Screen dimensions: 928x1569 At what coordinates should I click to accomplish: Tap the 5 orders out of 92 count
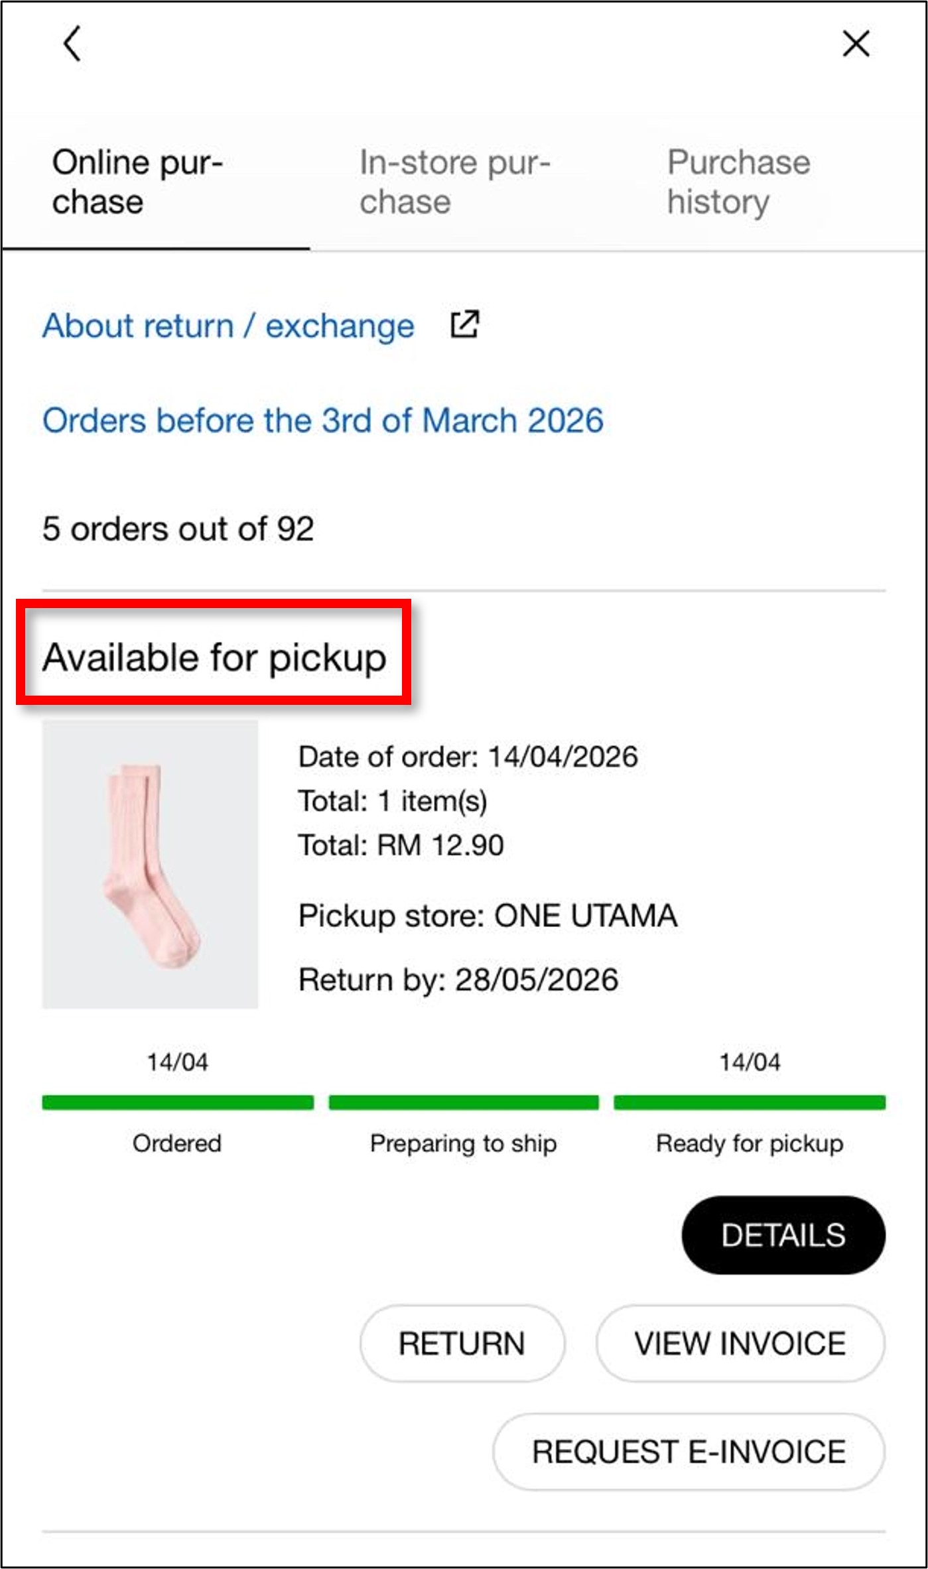(178, 529)
